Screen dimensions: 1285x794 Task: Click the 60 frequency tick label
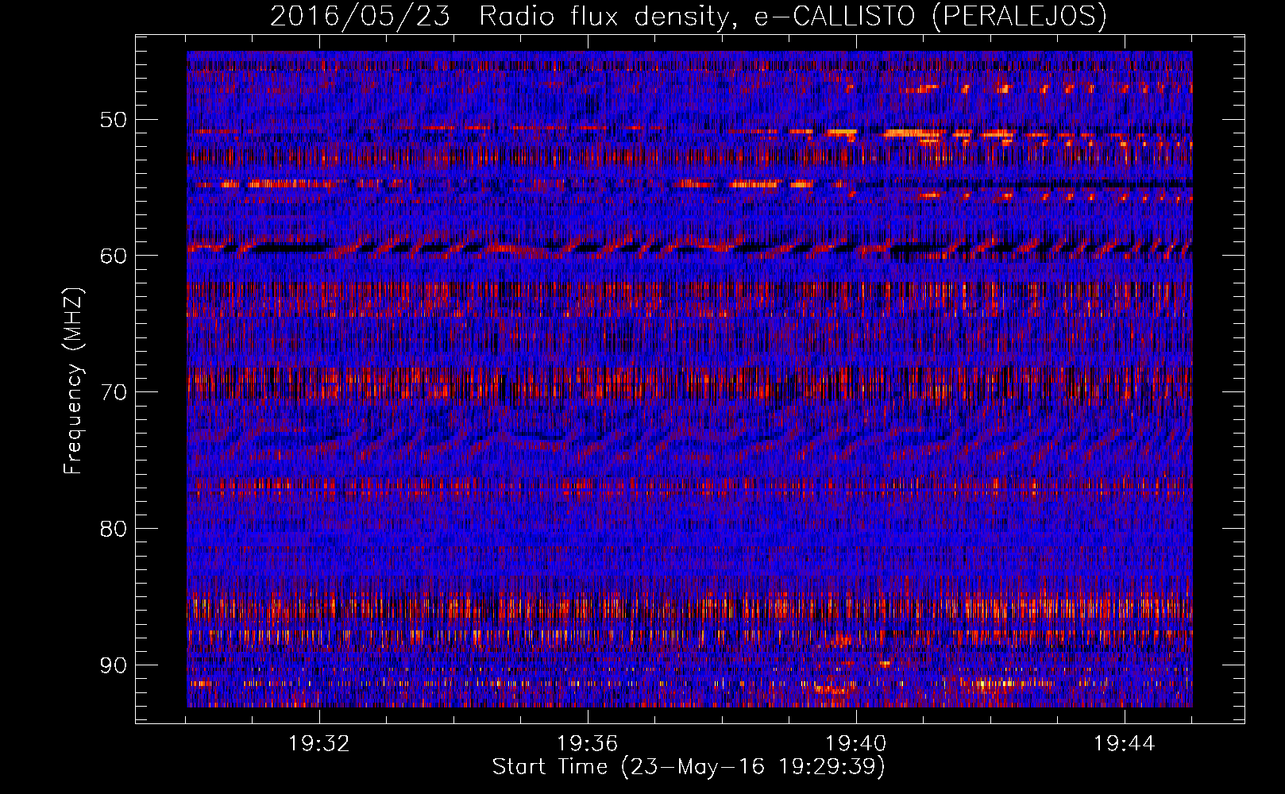coord(113,256)
